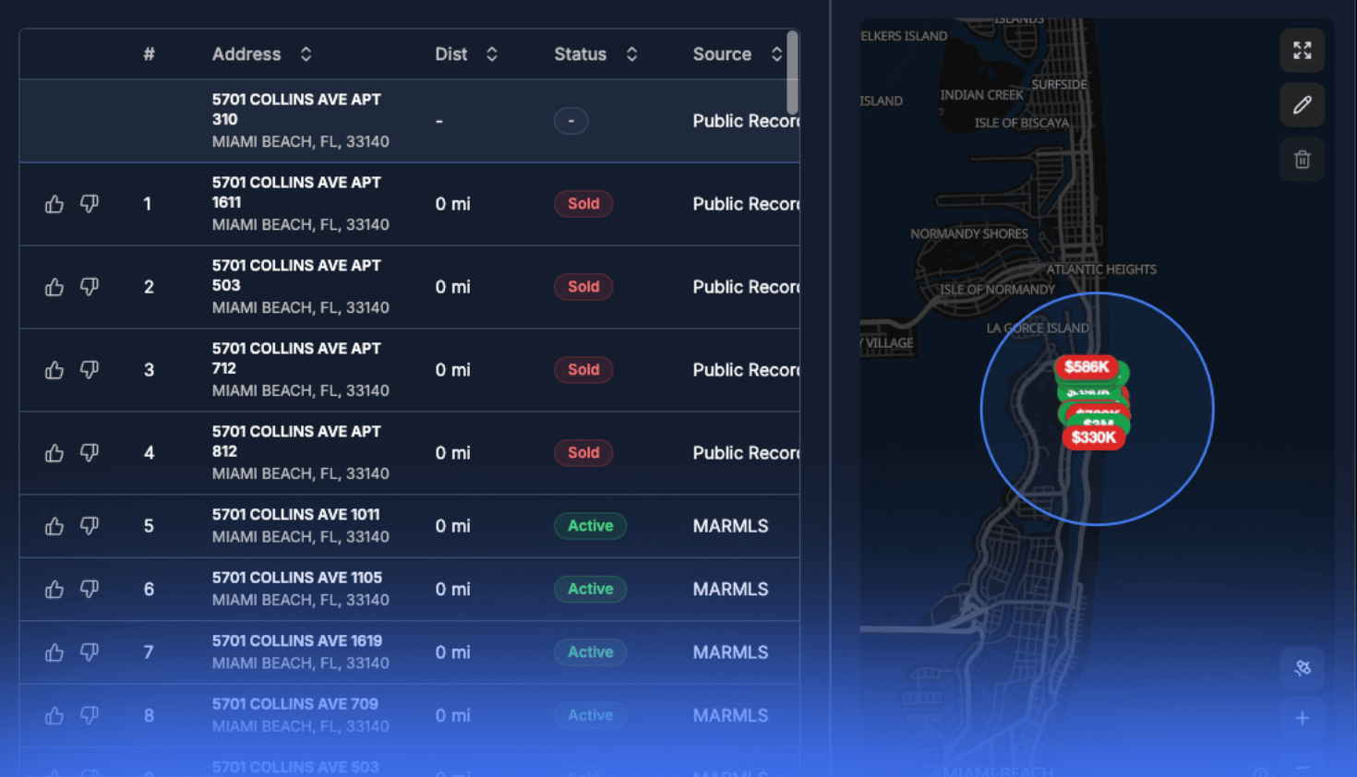Click MARMLS source in row 6
1357x777 pixels.
[x=730, y=589]
